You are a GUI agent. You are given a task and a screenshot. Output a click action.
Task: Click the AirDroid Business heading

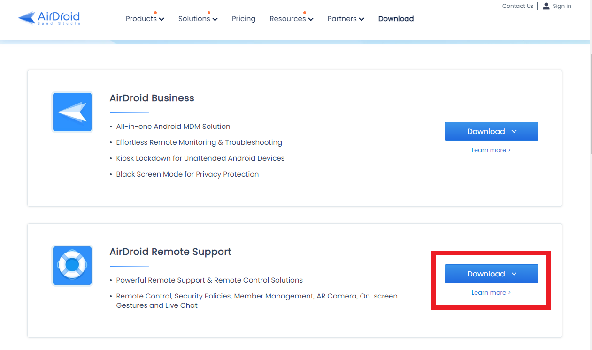pos(152,98)
